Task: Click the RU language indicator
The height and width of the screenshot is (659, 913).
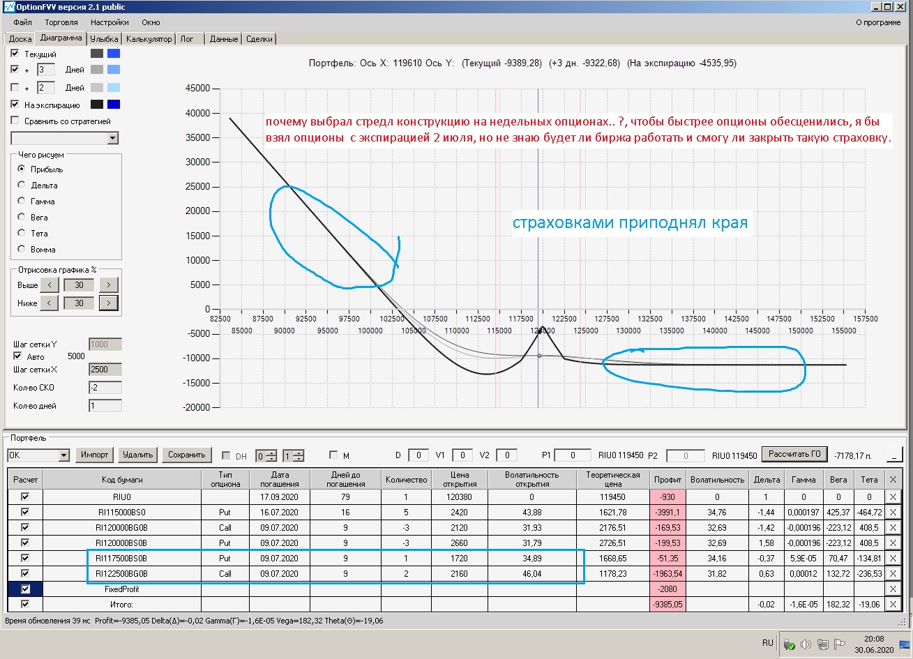Action: (x=768, y=643)
